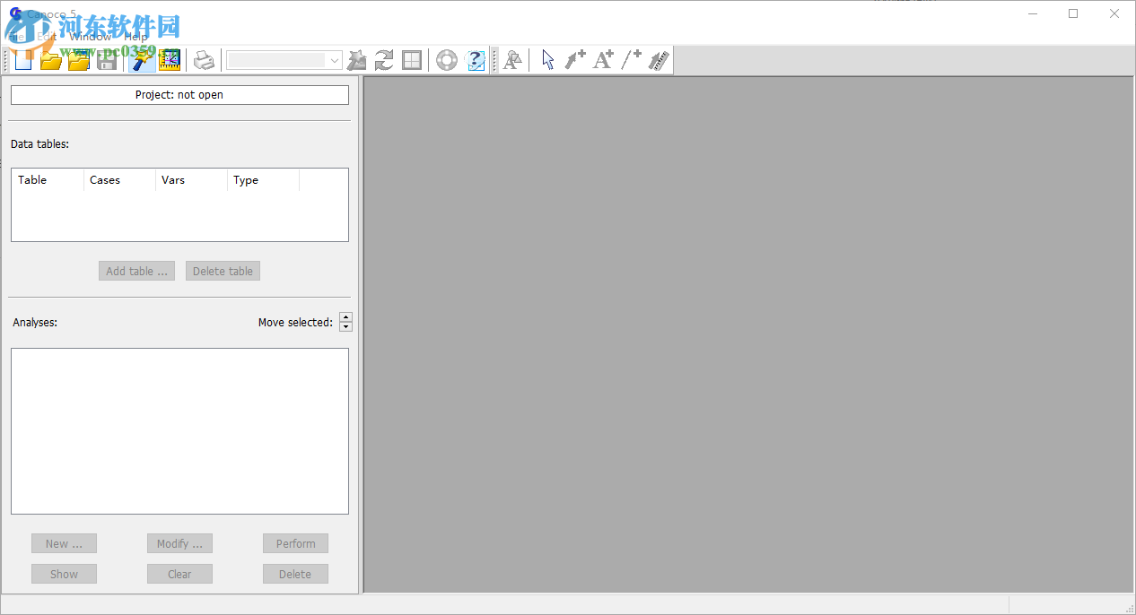Click the Show button
The height and width of the screenshot is (615, 1136).
pos(64,574)
